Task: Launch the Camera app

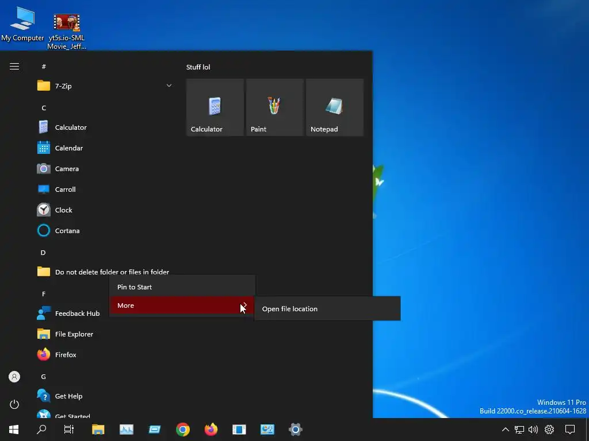Action: (x=105, y=168)
